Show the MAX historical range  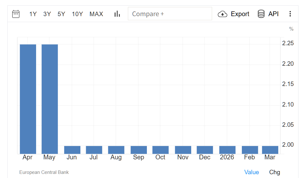[x=96, y=14]
